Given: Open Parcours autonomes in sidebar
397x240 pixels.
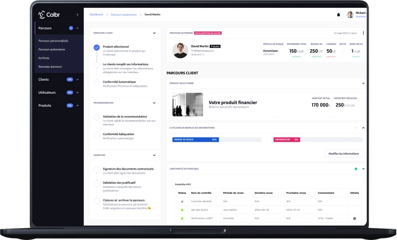Looking at the screenshot, I should pos(52,49).
